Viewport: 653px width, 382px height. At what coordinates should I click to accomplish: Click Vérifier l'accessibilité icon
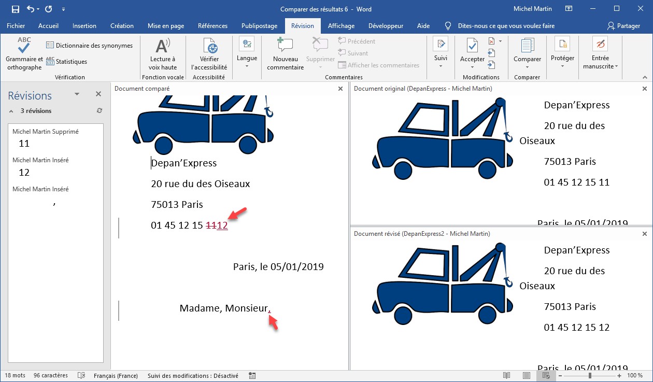pos(209,48)
